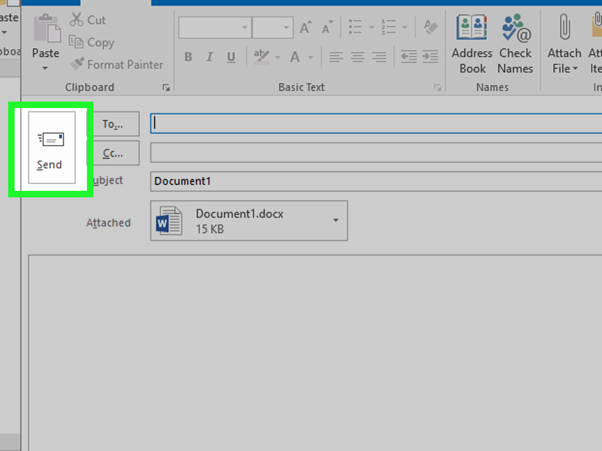The height and width of the screenshot is (451, 602).
Task: Open the highlight color dropdown arrow
Action: click(x=277, y=58)
